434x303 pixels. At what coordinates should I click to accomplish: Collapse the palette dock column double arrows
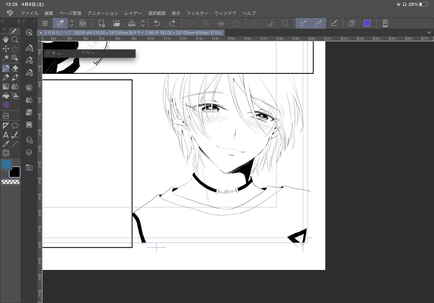pos(24,21)
